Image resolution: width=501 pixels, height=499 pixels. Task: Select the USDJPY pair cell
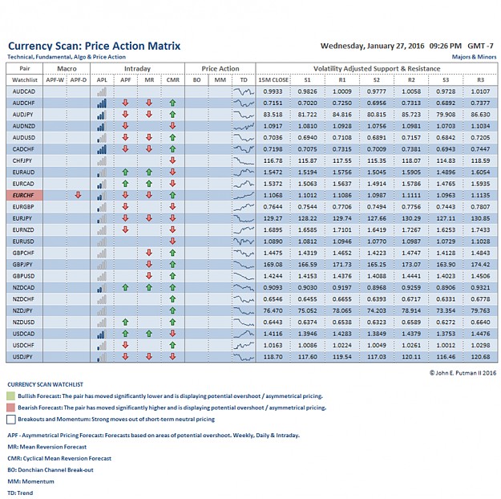click(24, 357)
